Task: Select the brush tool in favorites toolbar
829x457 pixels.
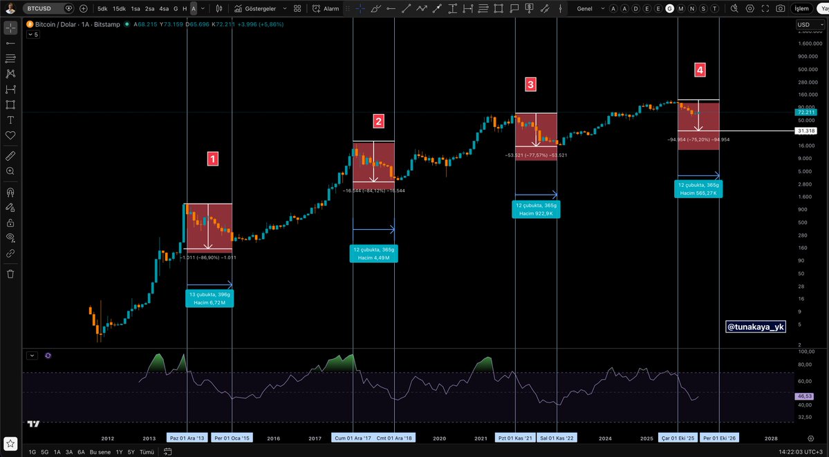Action: 375,8
